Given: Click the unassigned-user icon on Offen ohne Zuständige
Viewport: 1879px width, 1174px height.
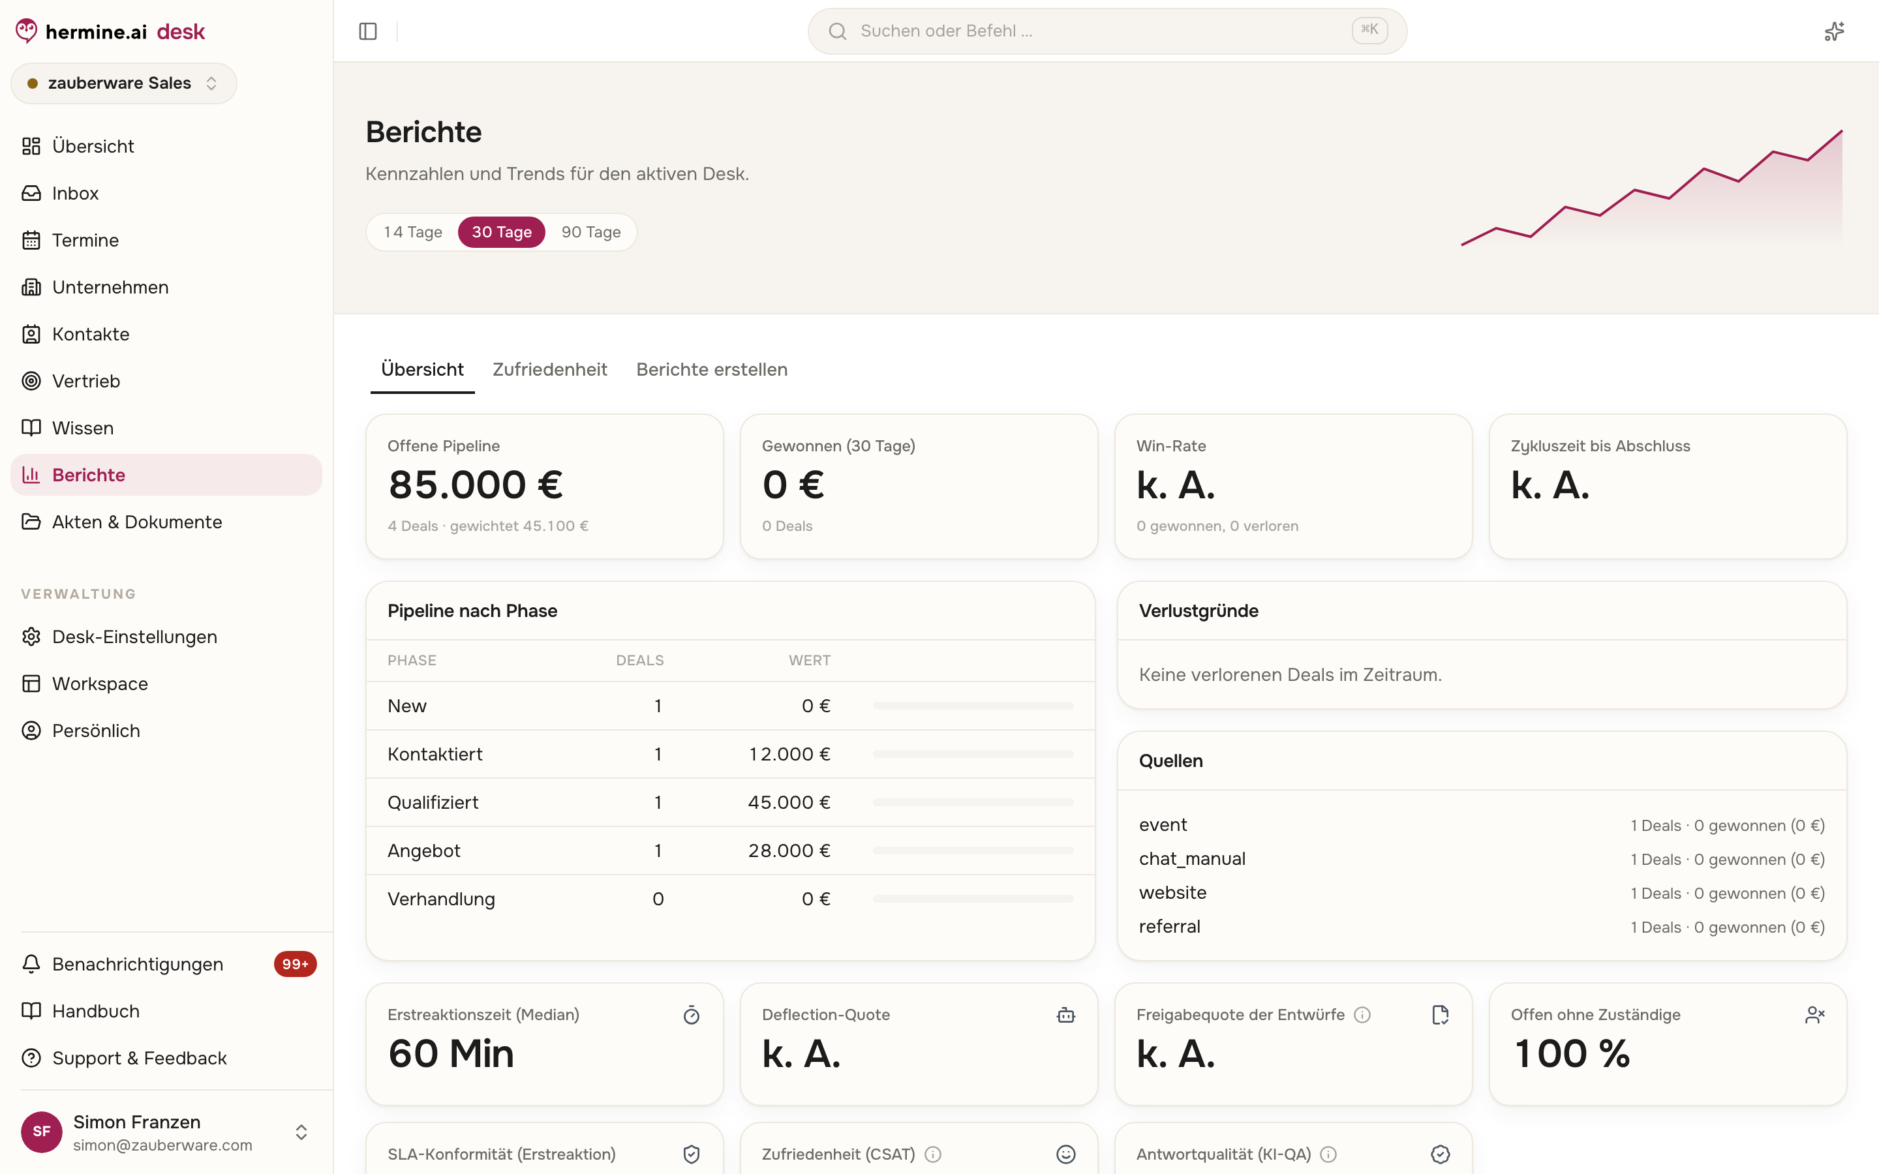Looking at the screenshot, I should (x=1814, y=1015).
